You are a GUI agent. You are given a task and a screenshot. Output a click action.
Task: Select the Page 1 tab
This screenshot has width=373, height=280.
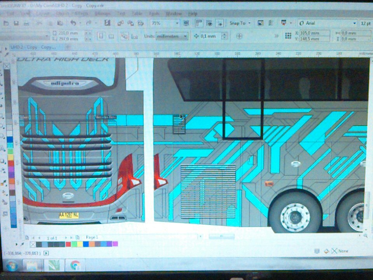[92, 237]
